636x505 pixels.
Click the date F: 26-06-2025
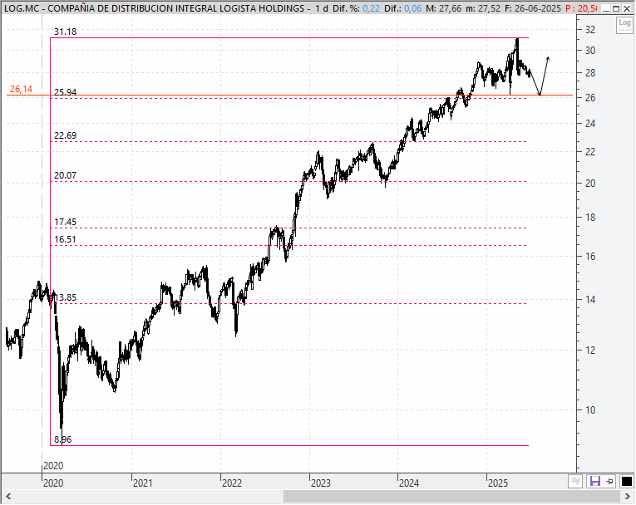[533, 8]
